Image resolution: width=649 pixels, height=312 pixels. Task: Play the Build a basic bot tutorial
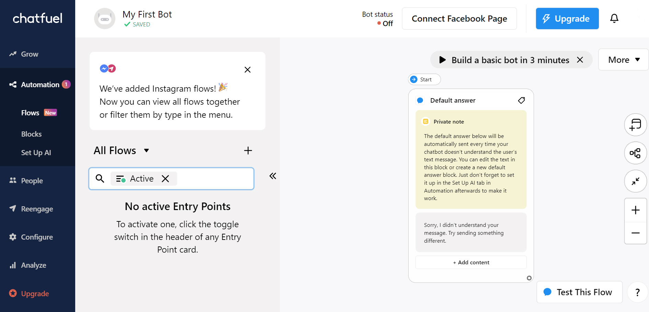(x=443, y=60)
